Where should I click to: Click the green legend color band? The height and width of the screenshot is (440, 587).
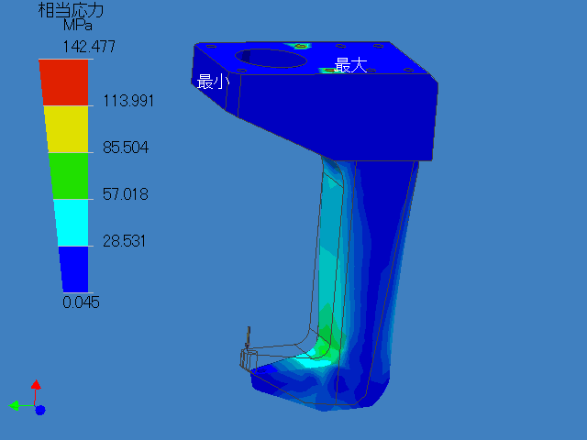point(69,176)
